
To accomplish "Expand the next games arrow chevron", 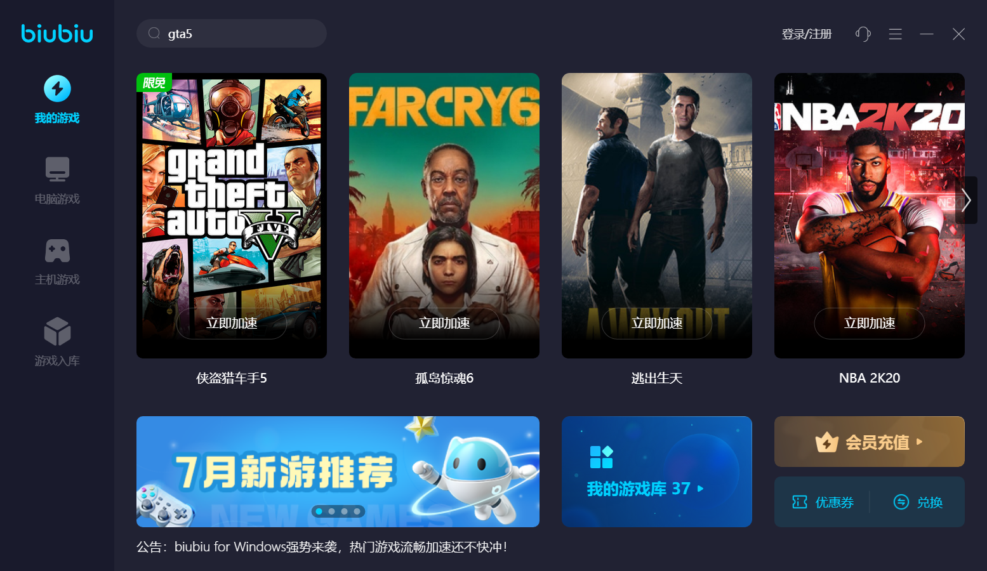I will pos(966,200).
